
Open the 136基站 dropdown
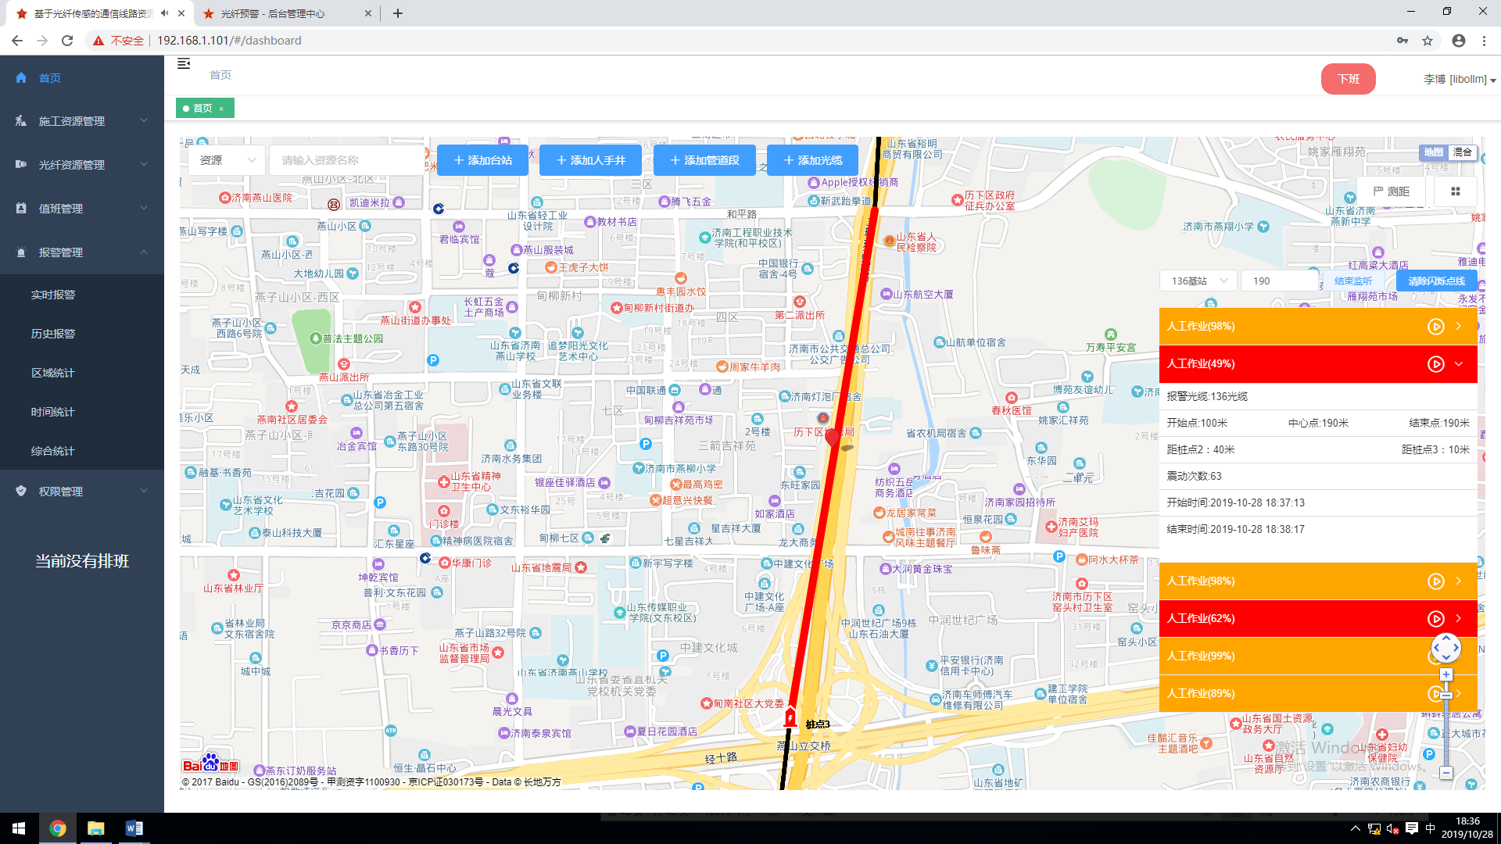pos(1198,281)
